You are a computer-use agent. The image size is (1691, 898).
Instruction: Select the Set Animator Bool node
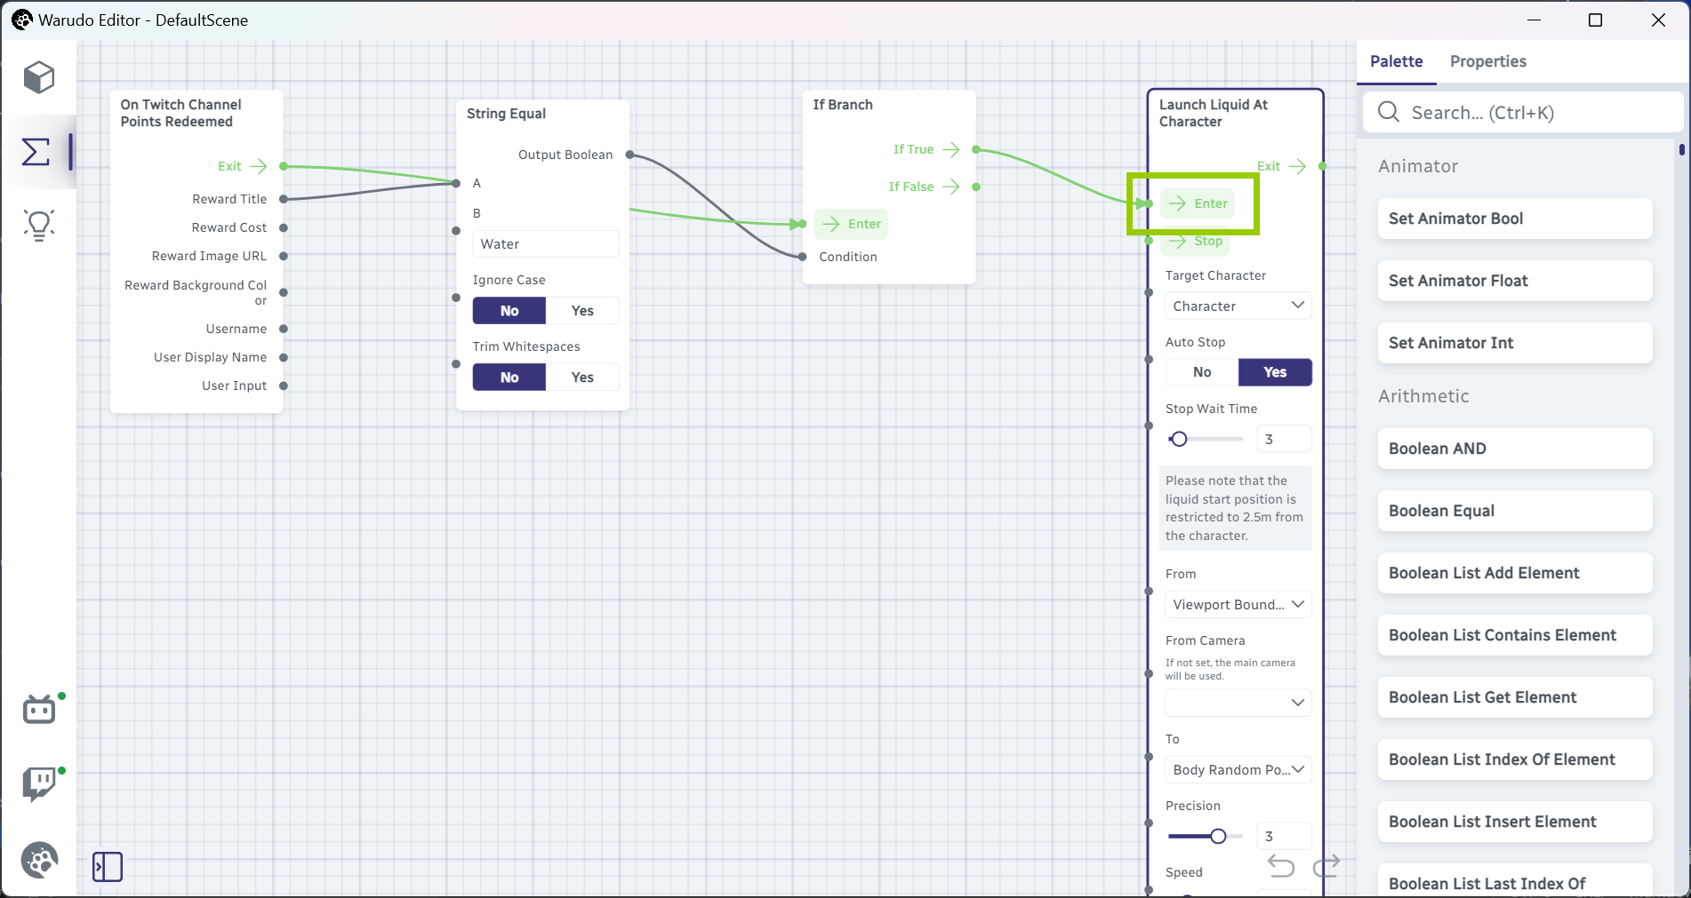pyautogui.click(x=1515, y=219)
